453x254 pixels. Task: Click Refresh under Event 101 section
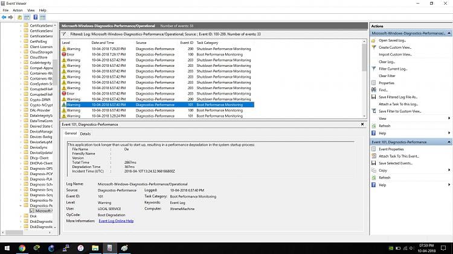(x=385, y=178)
